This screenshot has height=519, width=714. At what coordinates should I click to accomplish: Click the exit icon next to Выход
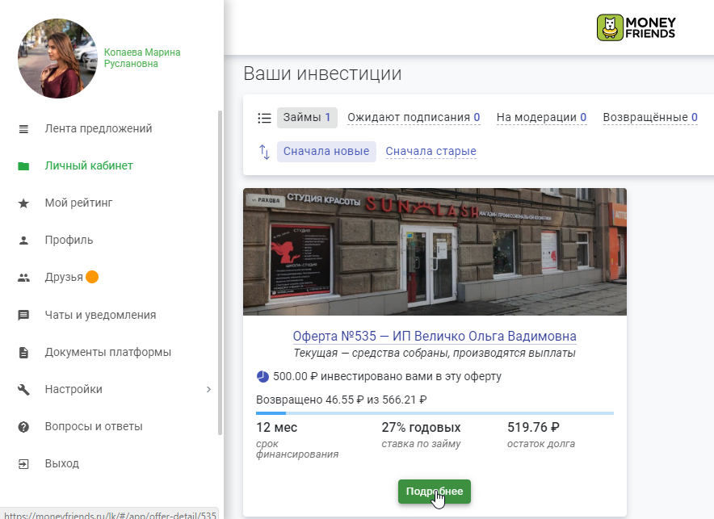(23, 464)
